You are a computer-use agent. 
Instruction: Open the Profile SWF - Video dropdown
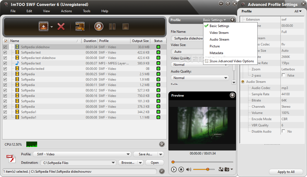82,154
